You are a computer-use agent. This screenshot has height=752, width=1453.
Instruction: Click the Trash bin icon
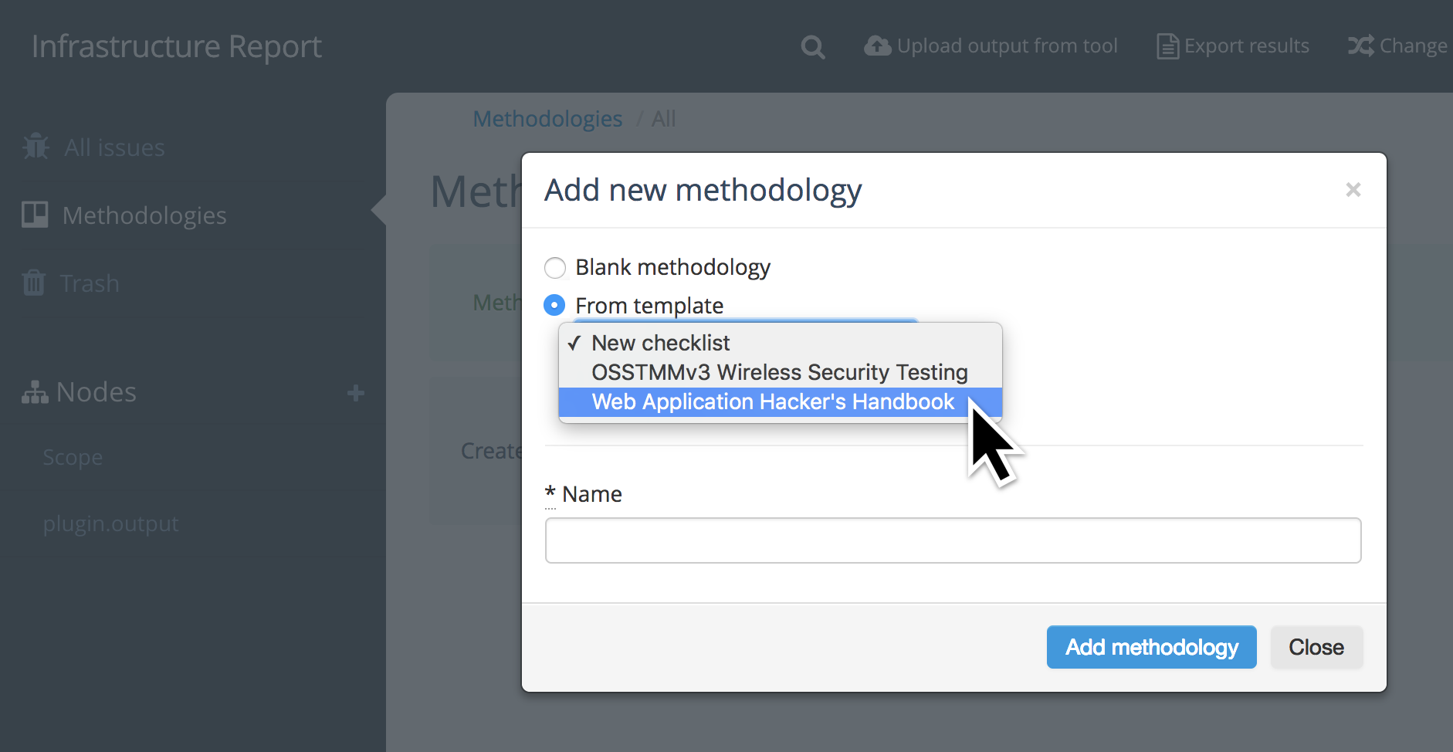pyautogui.click(x=34, y=283)
